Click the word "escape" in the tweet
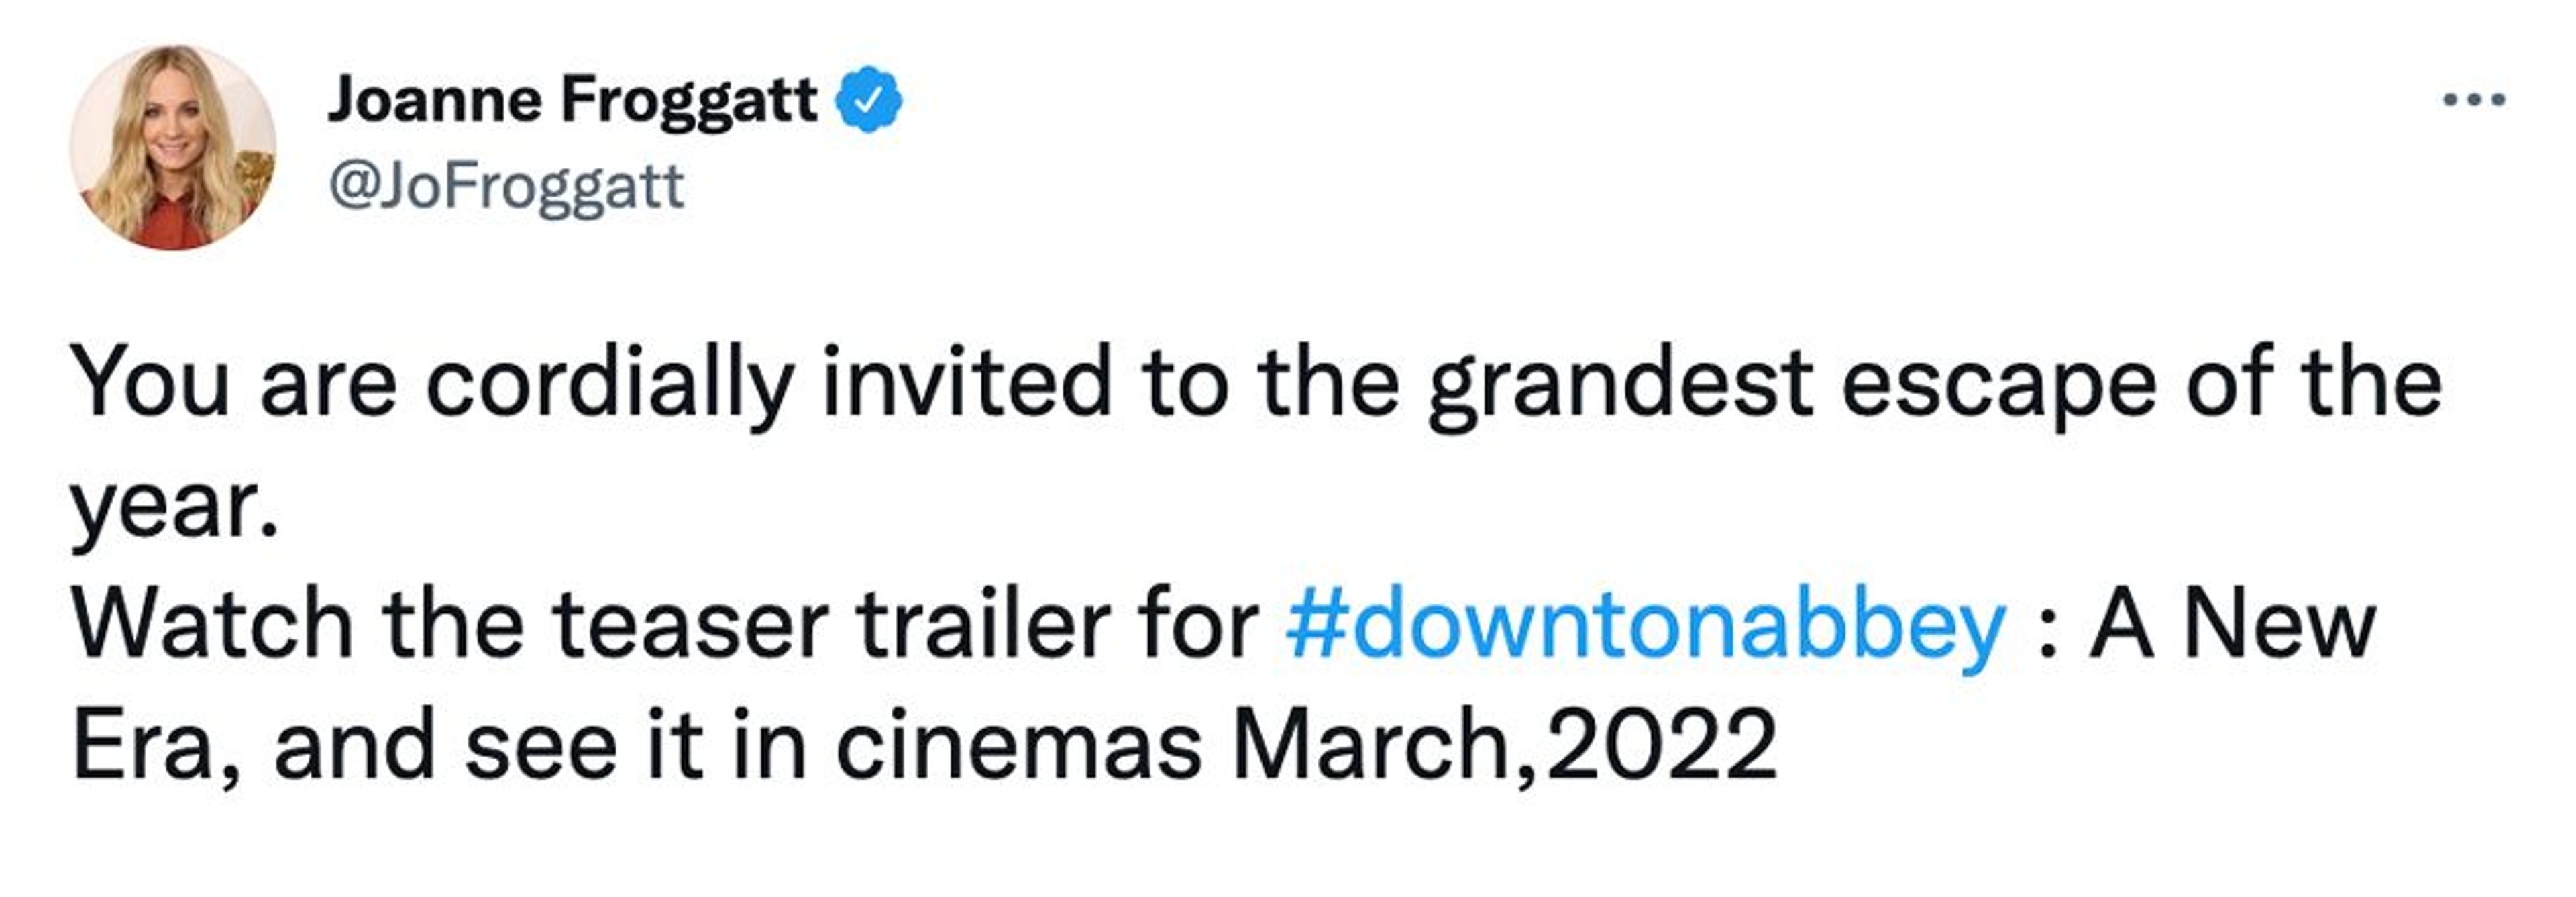 click(x=1998, y=383)
